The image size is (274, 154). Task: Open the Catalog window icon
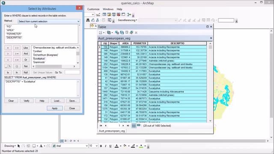click(109, 15)
